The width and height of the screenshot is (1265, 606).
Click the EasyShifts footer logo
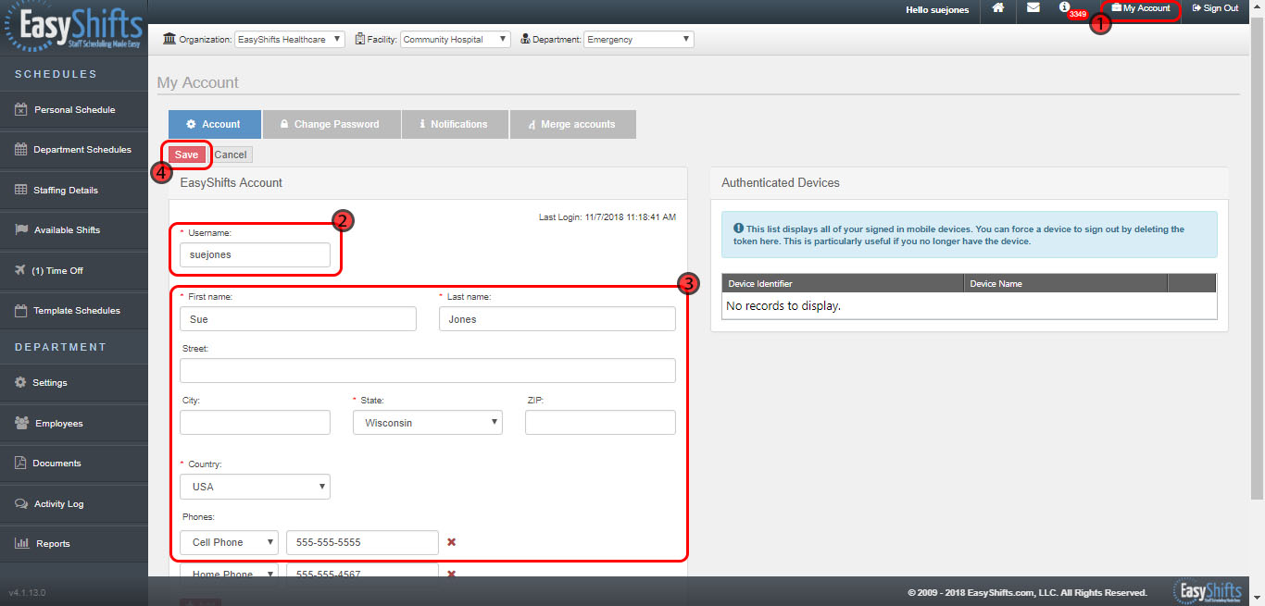[x=1207, y=591]
